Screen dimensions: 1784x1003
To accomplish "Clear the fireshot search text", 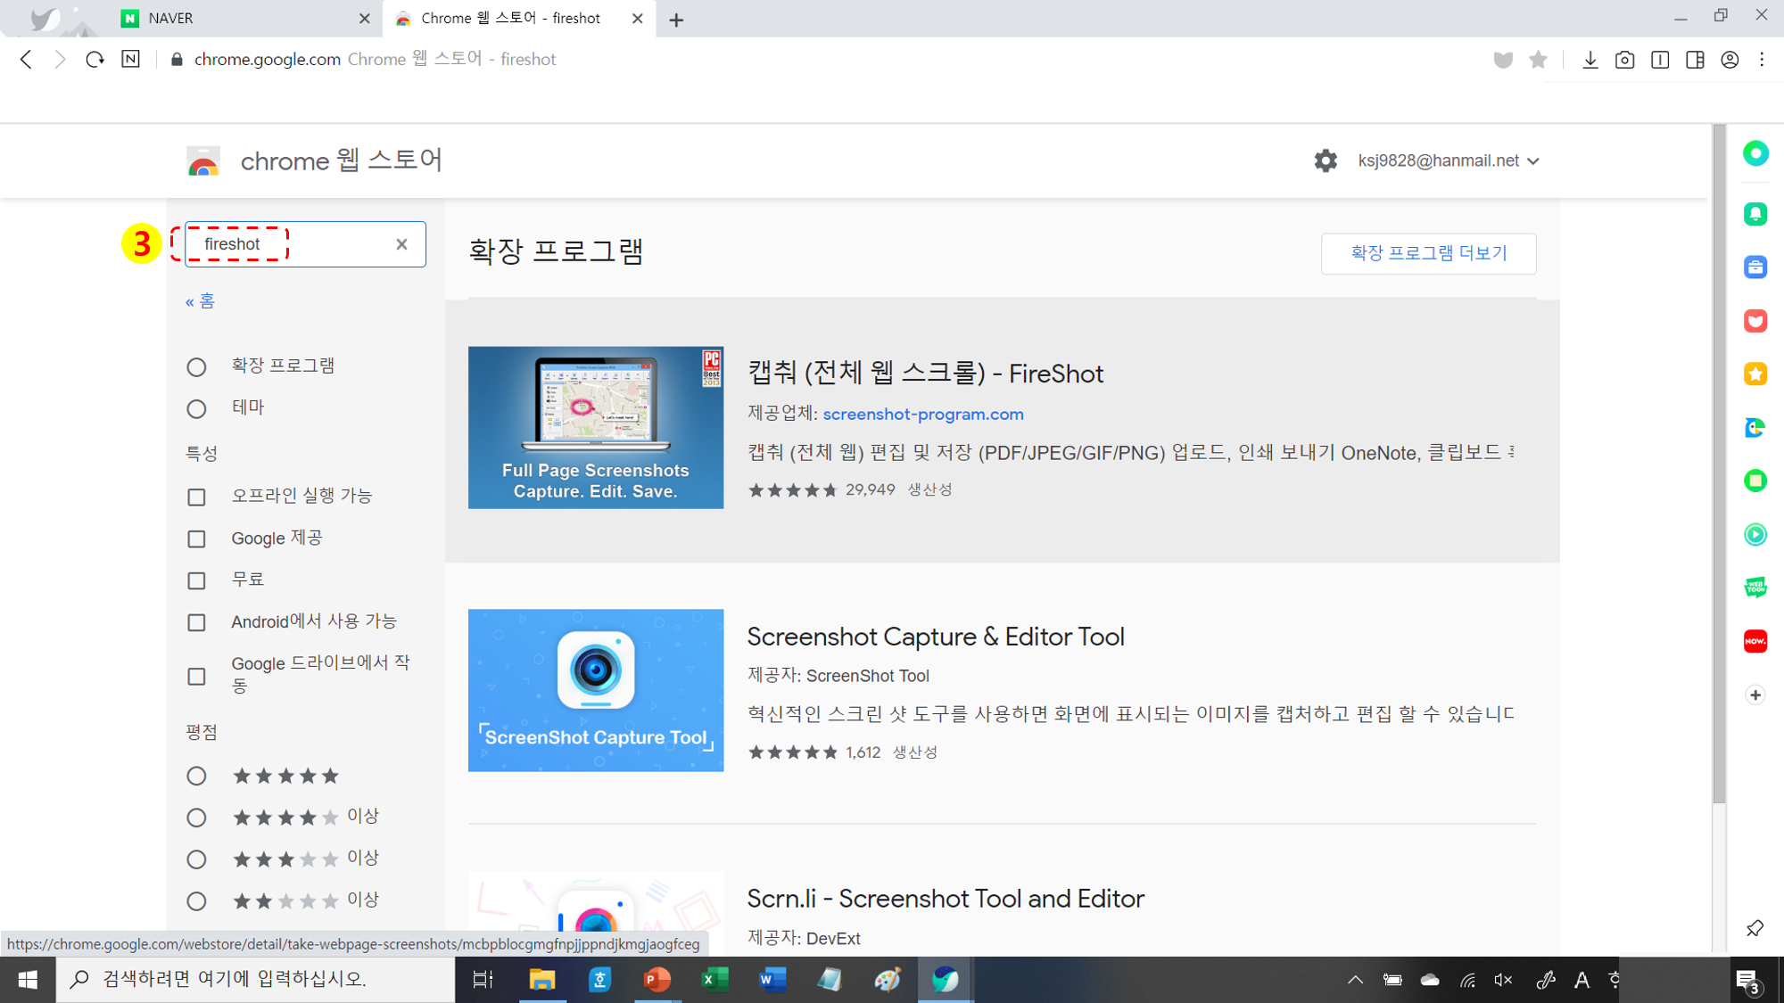I will click(x=401, y=244).
